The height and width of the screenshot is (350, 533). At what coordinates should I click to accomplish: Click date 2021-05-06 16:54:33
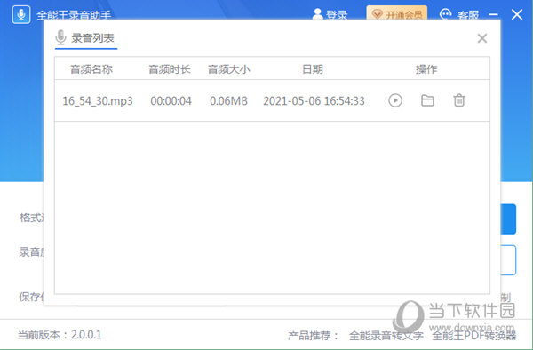[x=314, y=101]
